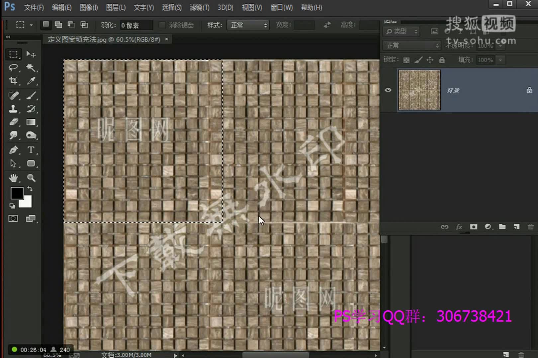Close the 定义图案填充法.jpg document tab
The image size is (538, 358).
(x=167, y=39)
